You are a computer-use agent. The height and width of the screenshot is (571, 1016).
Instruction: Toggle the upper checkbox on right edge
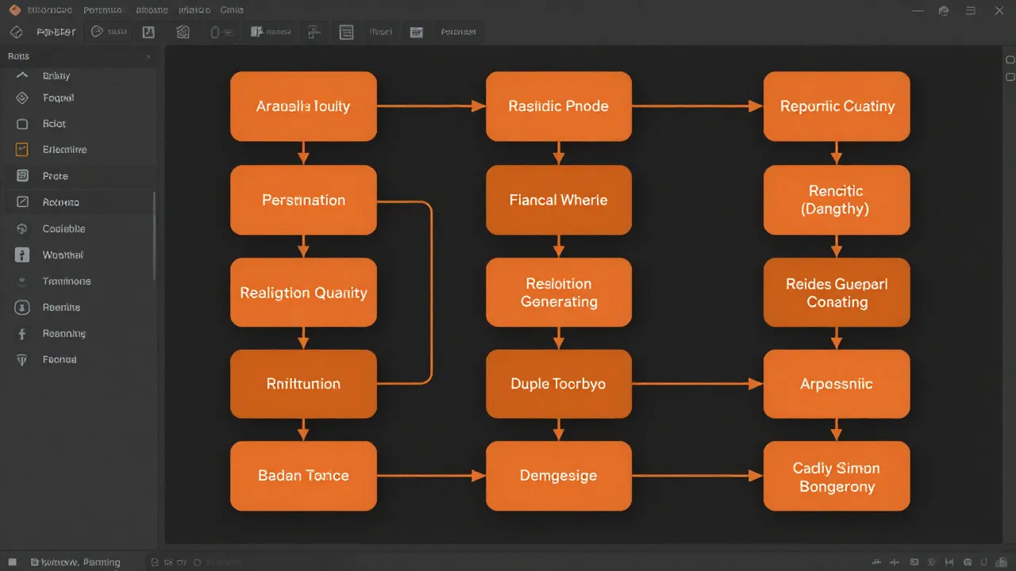[x=1010, y=60]
